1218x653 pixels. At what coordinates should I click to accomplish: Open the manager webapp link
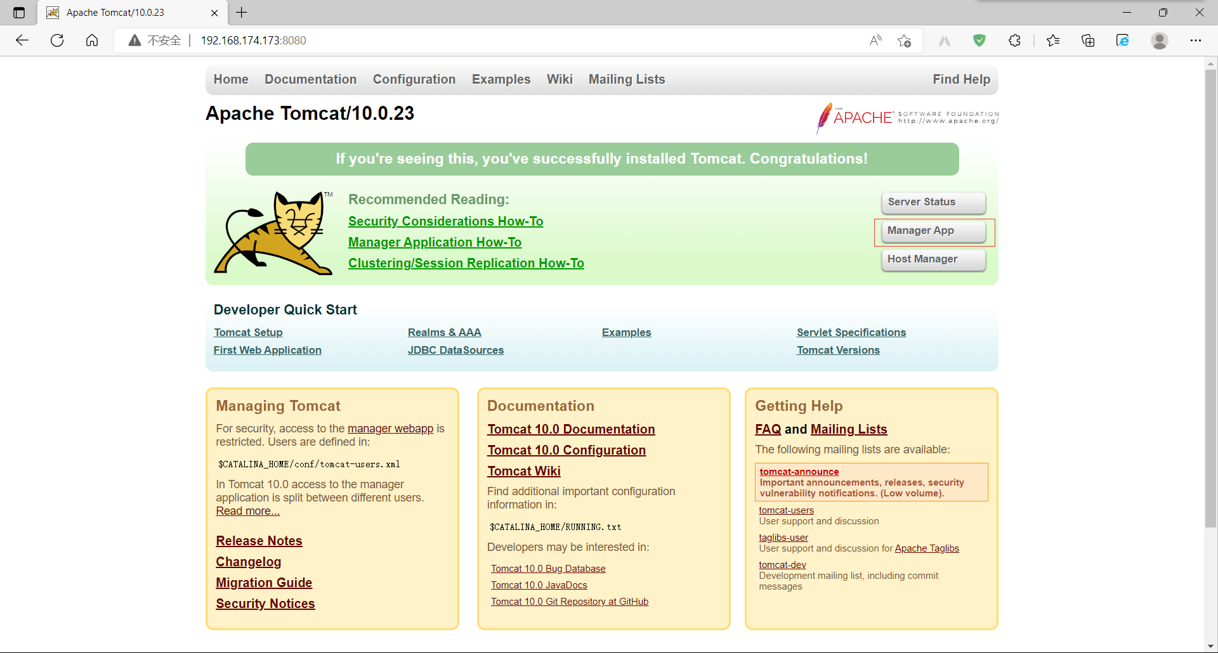click(390, 429)
